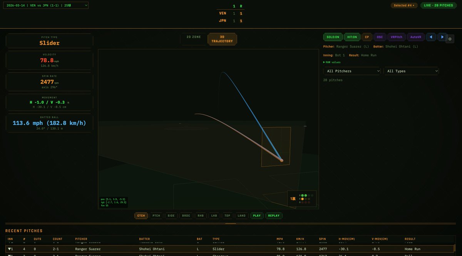Click the SPIN column header

tap(323, 239)
